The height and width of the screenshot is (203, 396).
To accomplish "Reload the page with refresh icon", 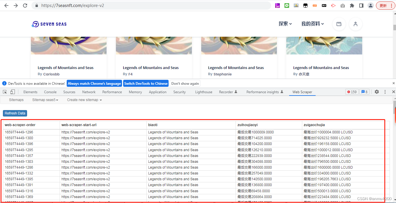I will (x=25, y=6).
